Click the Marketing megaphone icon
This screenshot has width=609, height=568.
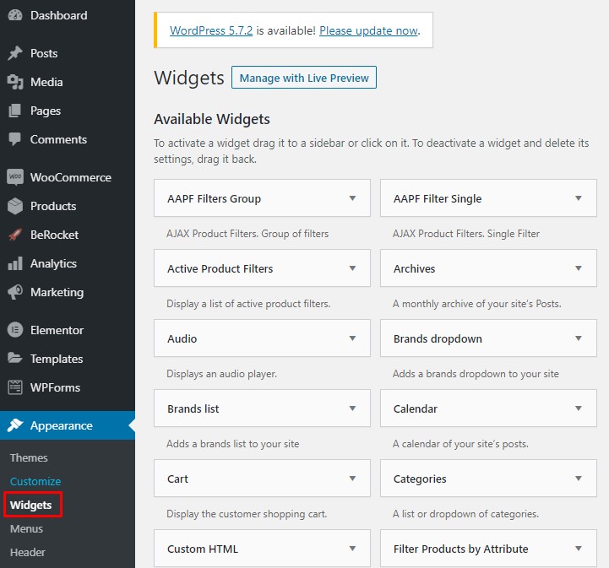15,292
